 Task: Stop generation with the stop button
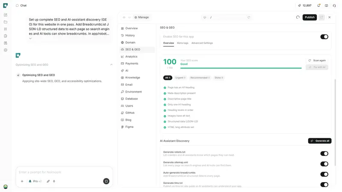click(106, 181)
